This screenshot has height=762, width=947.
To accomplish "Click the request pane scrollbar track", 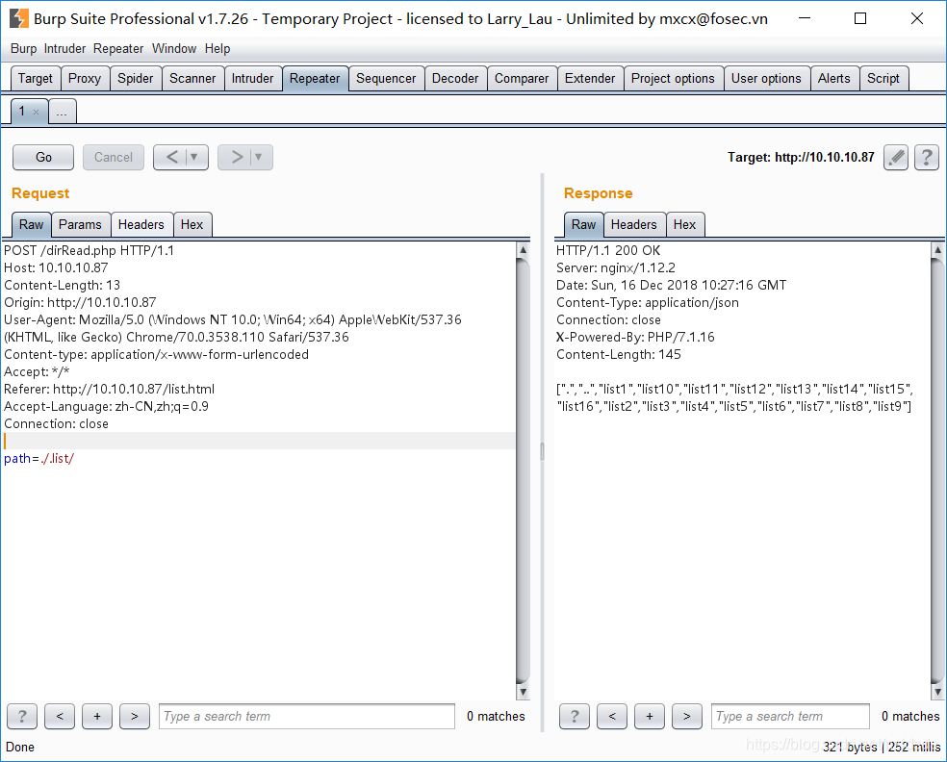I will [523, 471].
